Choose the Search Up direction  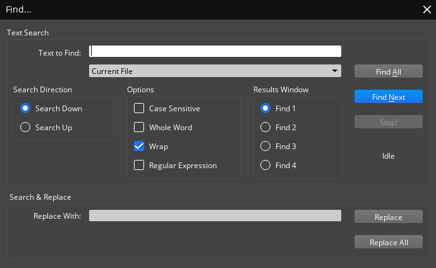pyautogui.click(x=26, y=128)
